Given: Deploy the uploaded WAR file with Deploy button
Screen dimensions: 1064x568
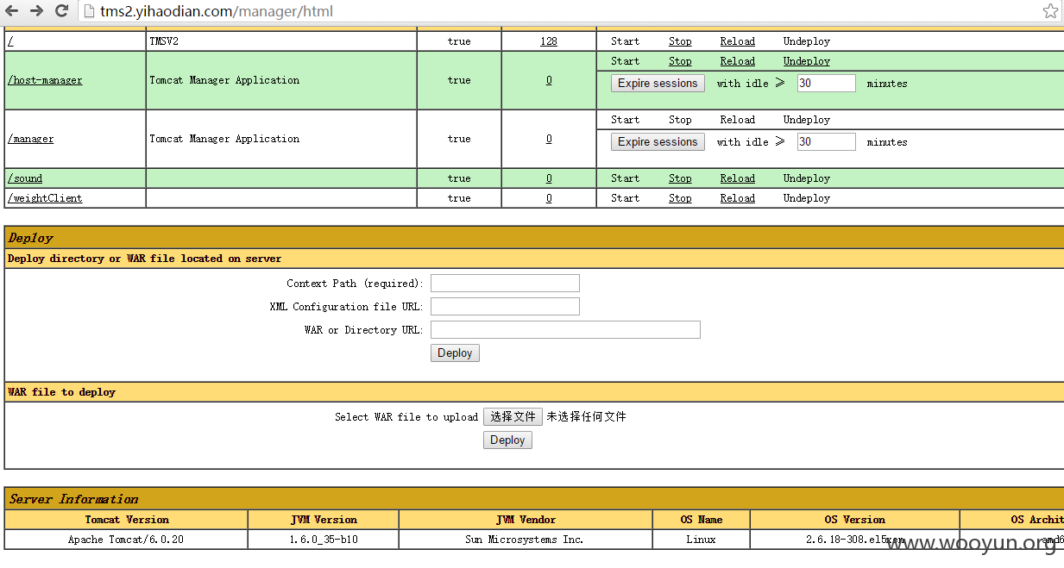Looking at the screenshot, I should [x=507, y=440].
